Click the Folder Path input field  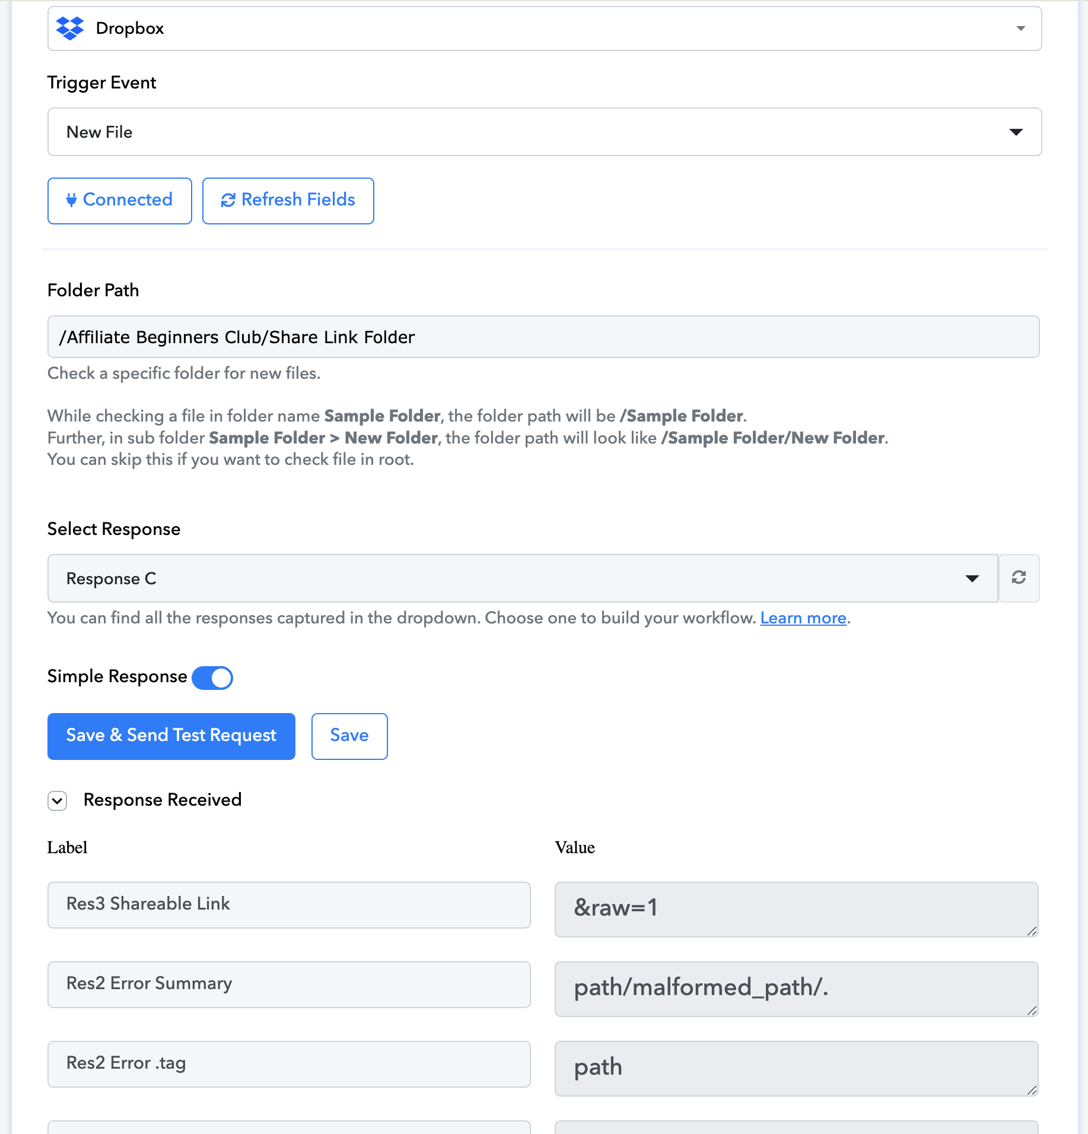pyautogui.click(x=543, y=337)
